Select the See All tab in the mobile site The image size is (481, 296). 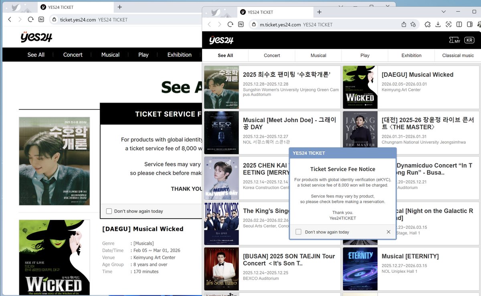(x=225, y=55)
